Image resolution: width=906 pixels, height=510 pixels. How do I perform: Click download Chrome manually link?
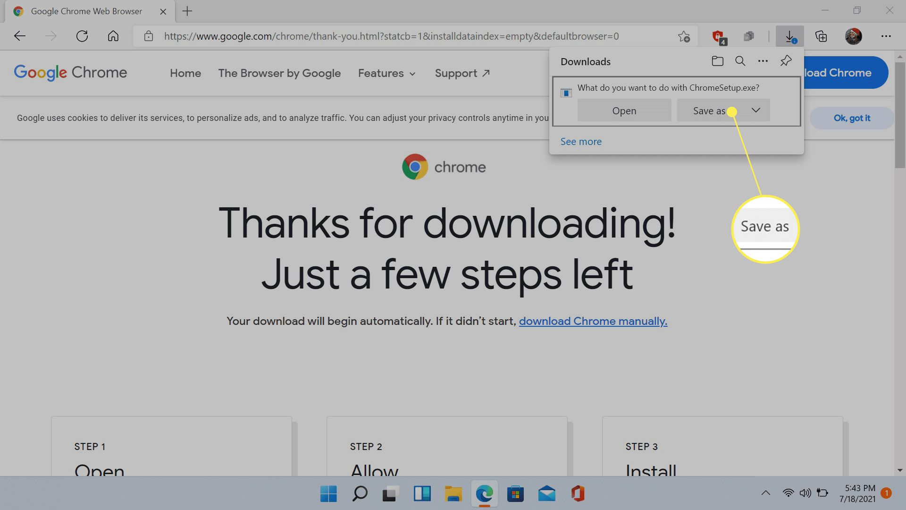pos(593,321)
